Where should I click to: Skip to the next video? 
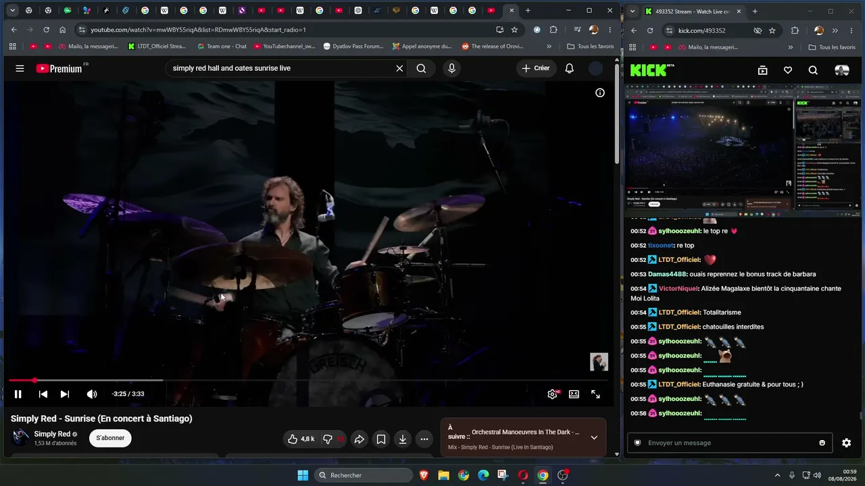[x=65, y=394]
